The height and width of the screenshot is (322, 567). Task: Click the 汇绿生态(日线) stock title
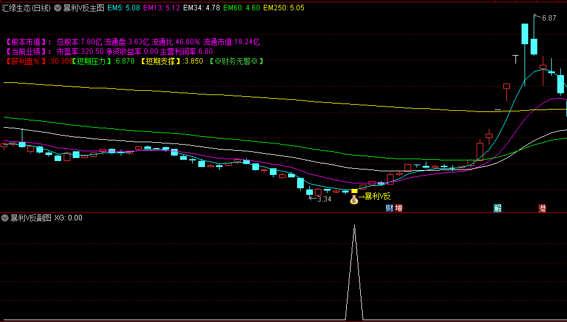click(x=27, y=8)
